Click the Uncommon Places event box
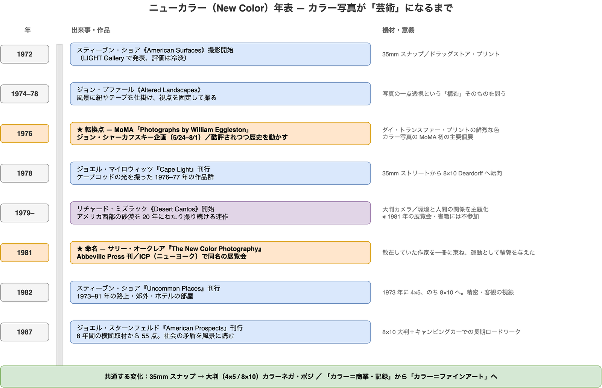Viewport: 602px width, 388px height. pyautogui.click(x=220, y=292)
